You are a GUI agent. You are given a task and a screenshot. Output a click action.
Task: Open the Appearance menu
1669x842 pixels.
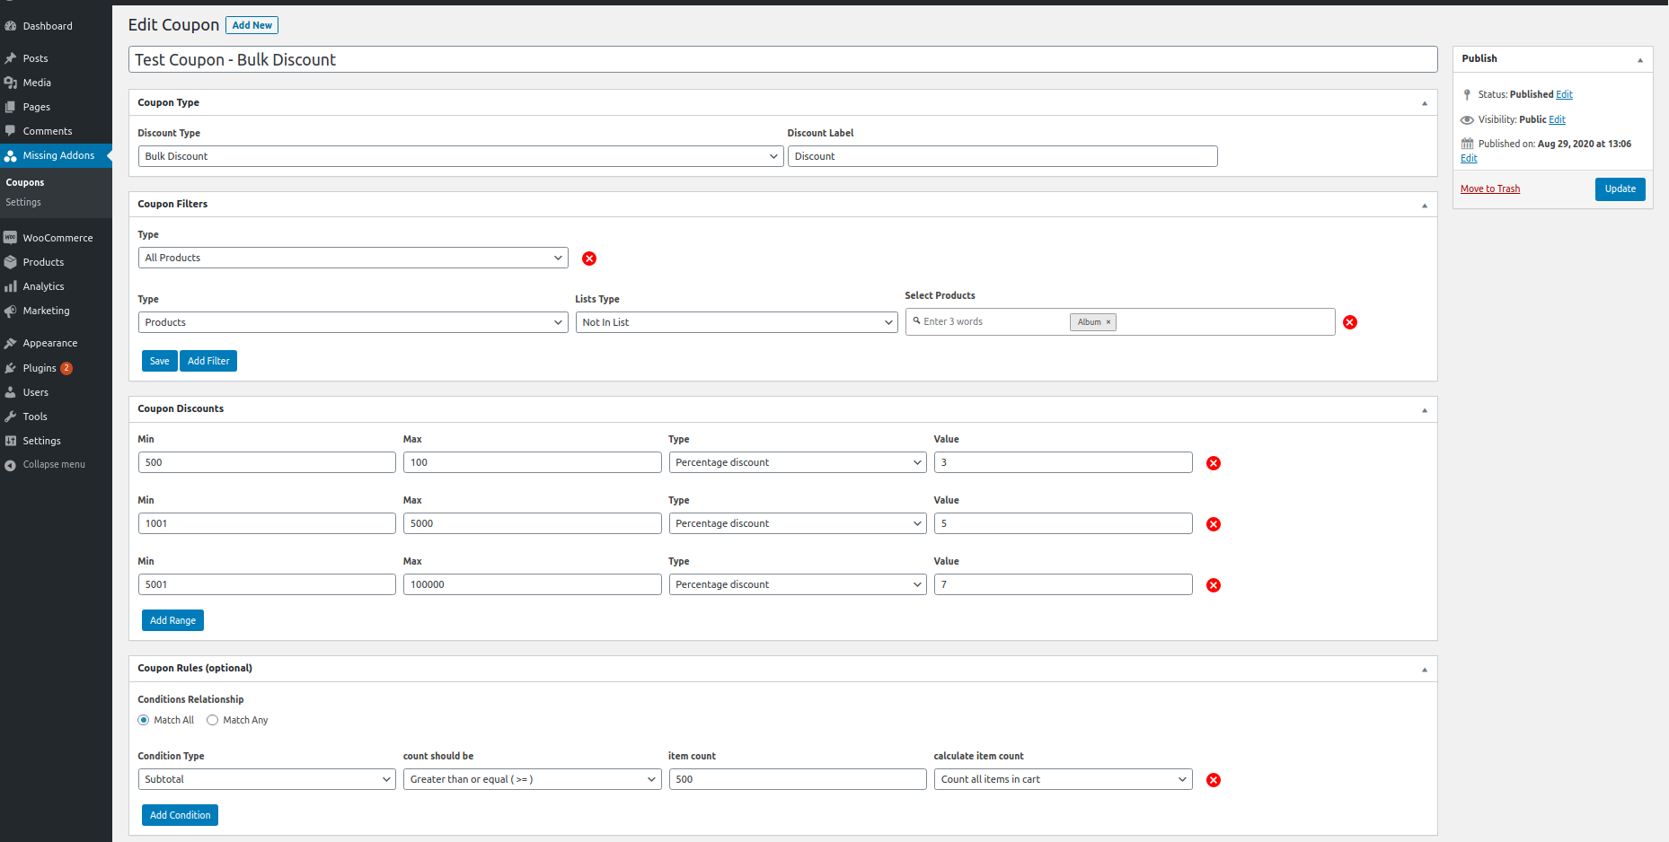(50, 343)
